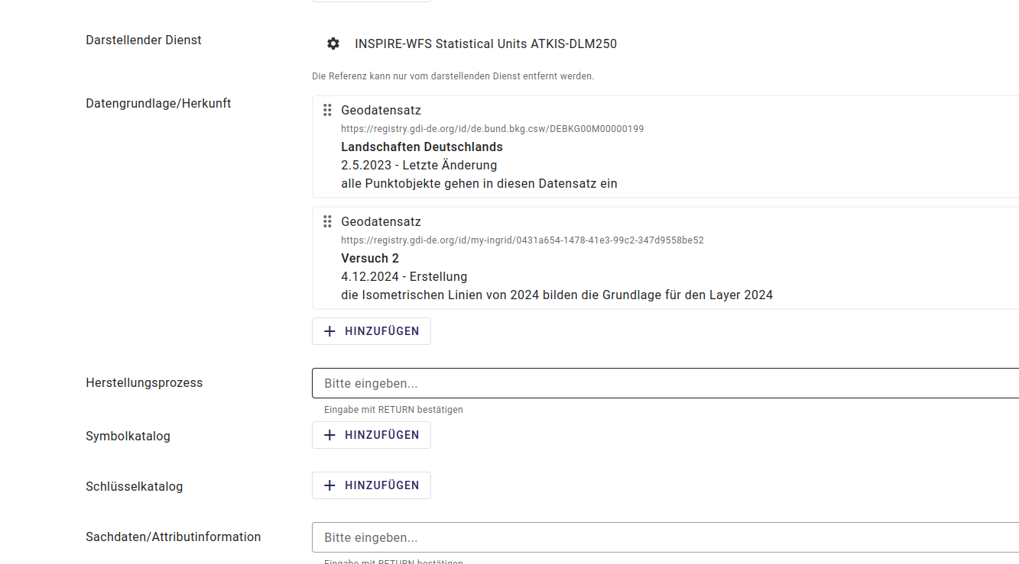Click the Datengrundlage/Herkunft field label

[158, 103]
